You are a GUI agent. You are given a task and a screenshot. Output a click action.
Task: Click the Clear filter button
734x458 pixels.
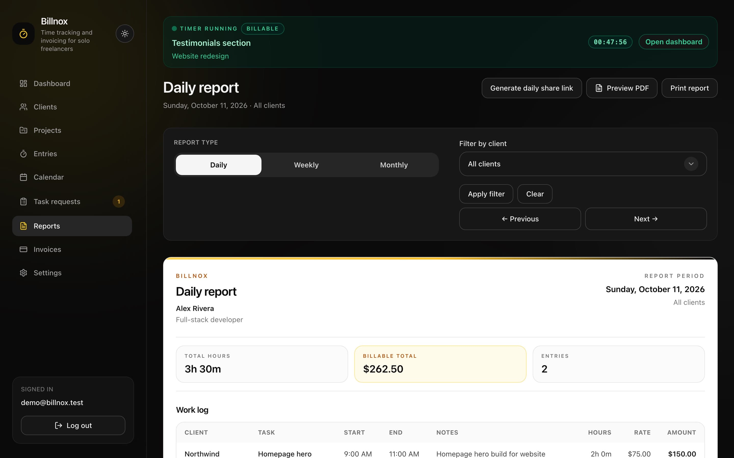535,194
